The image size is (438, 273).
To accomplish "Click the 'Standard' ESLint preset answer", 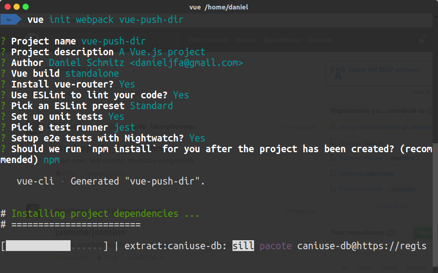I will point(152,106).
